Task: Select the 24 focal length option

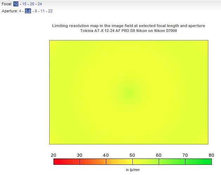Action: (x=40, y=4)
